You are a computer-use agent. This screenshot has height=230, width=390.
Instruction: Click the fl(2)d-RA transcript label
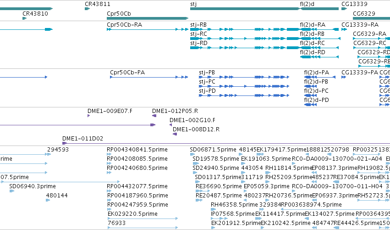tap(313, 25)
